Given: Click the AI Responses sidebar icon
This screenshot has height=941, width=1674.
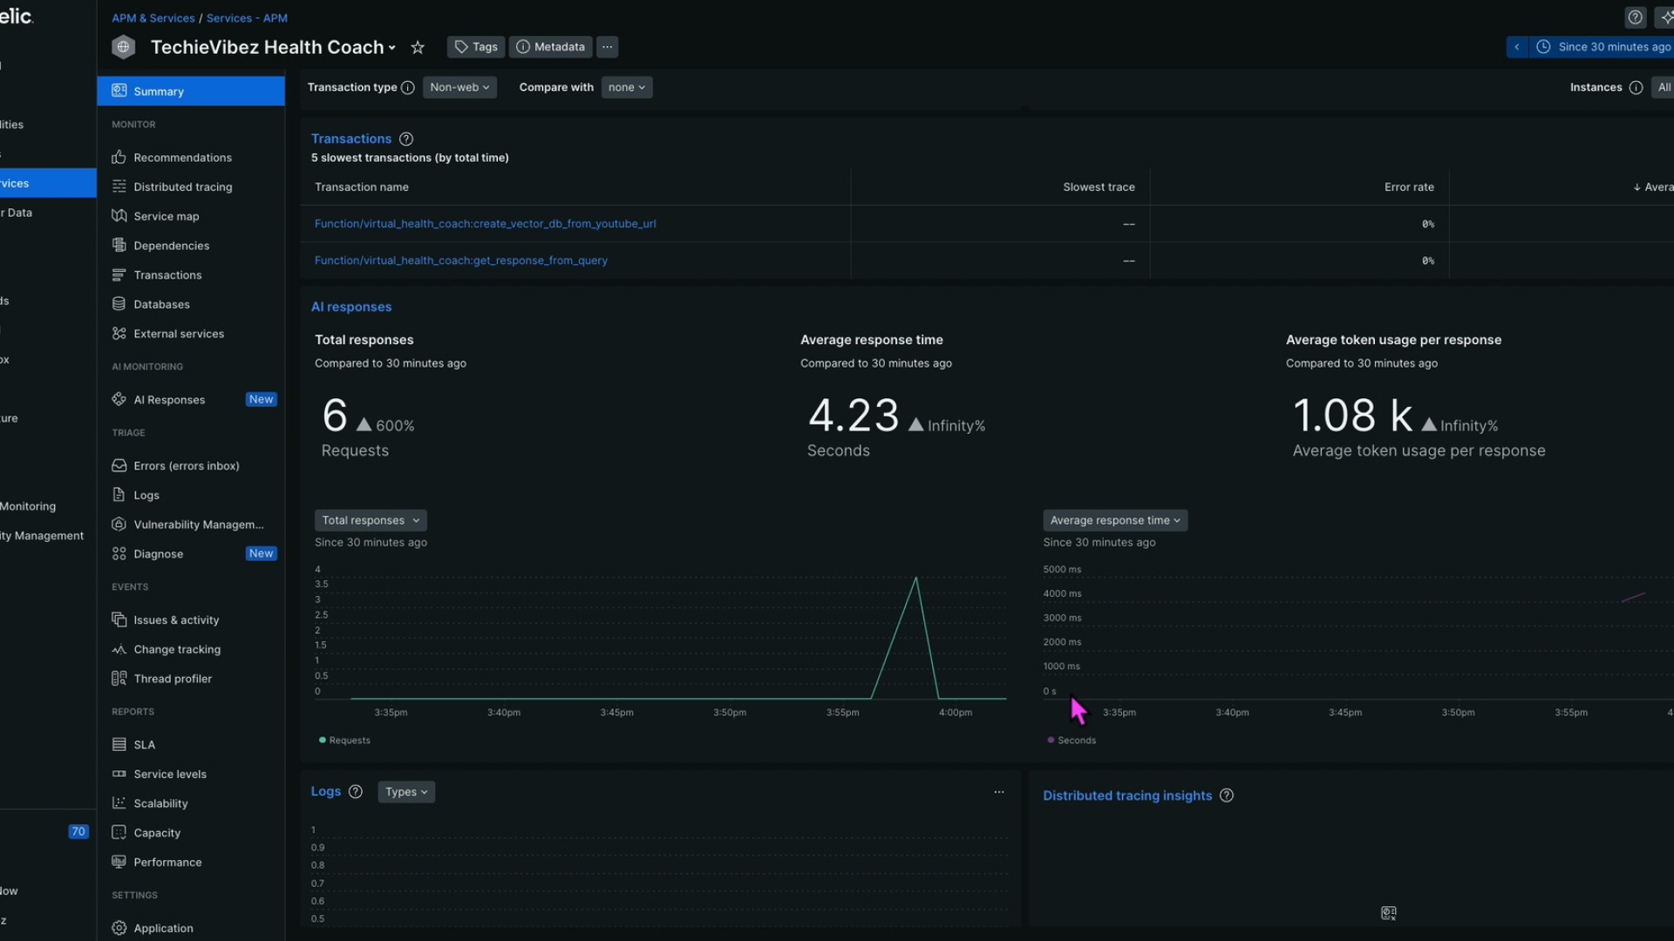Looking at the screenshot, I should pos(119,400).
